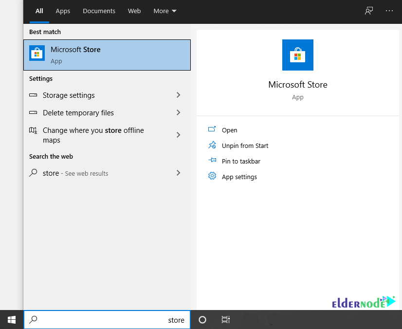The image size is (402, 329).
Task: Click the account sign-in icon
Action: click(x=369, y=10)
